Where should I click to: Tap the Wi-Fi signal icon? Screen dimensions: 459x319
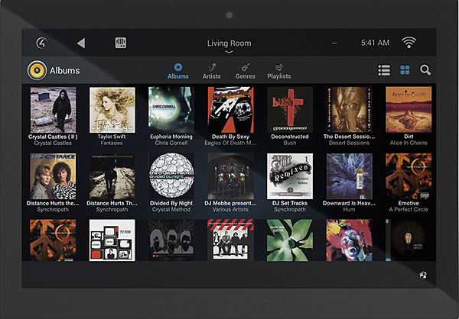click(x=409, y=43)
